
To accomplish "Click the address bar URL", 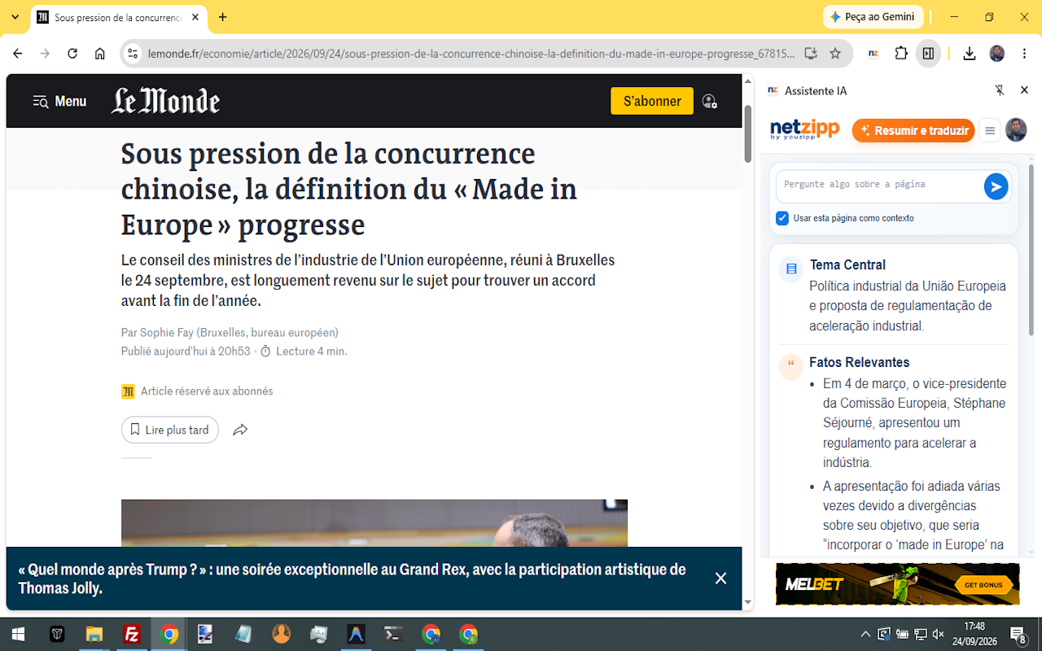I will pyautogui.click(x=471, y=54).
